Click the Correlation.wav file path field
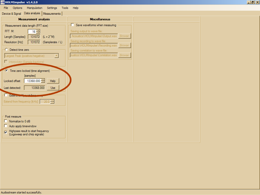 coord(94,55)
